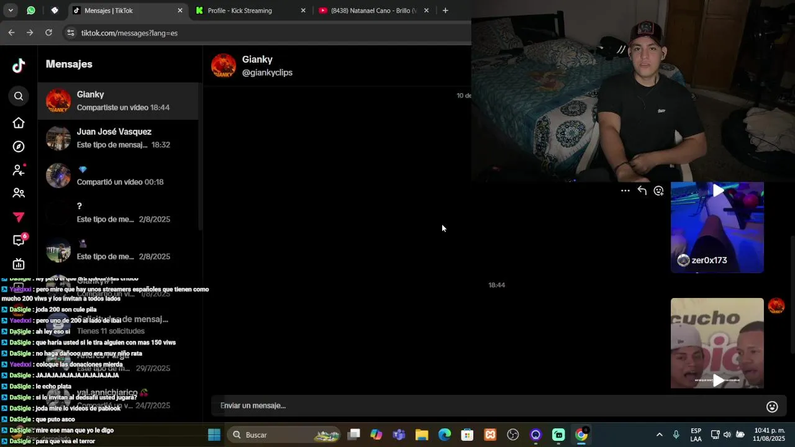Viewport: 795px width, 447px height.
Task: Open Microsoft Edge from the taskbar
Action: 445,435
